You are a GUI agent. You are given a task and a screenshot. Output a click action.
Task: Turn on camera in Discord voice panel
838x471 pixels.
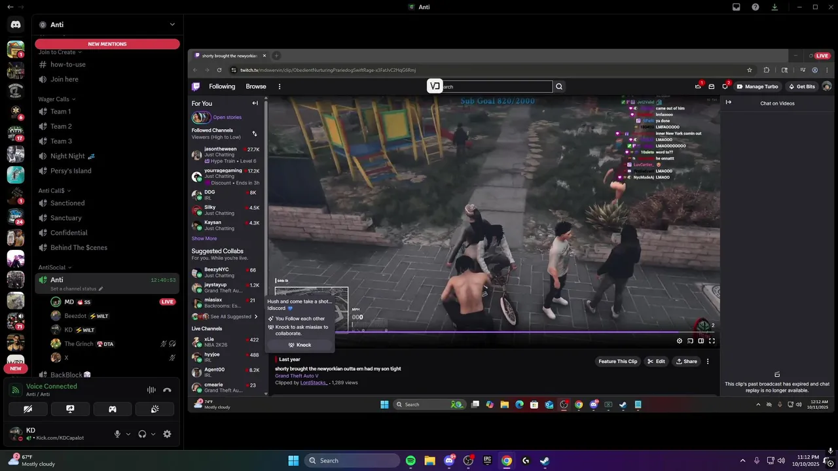[27, 409]
